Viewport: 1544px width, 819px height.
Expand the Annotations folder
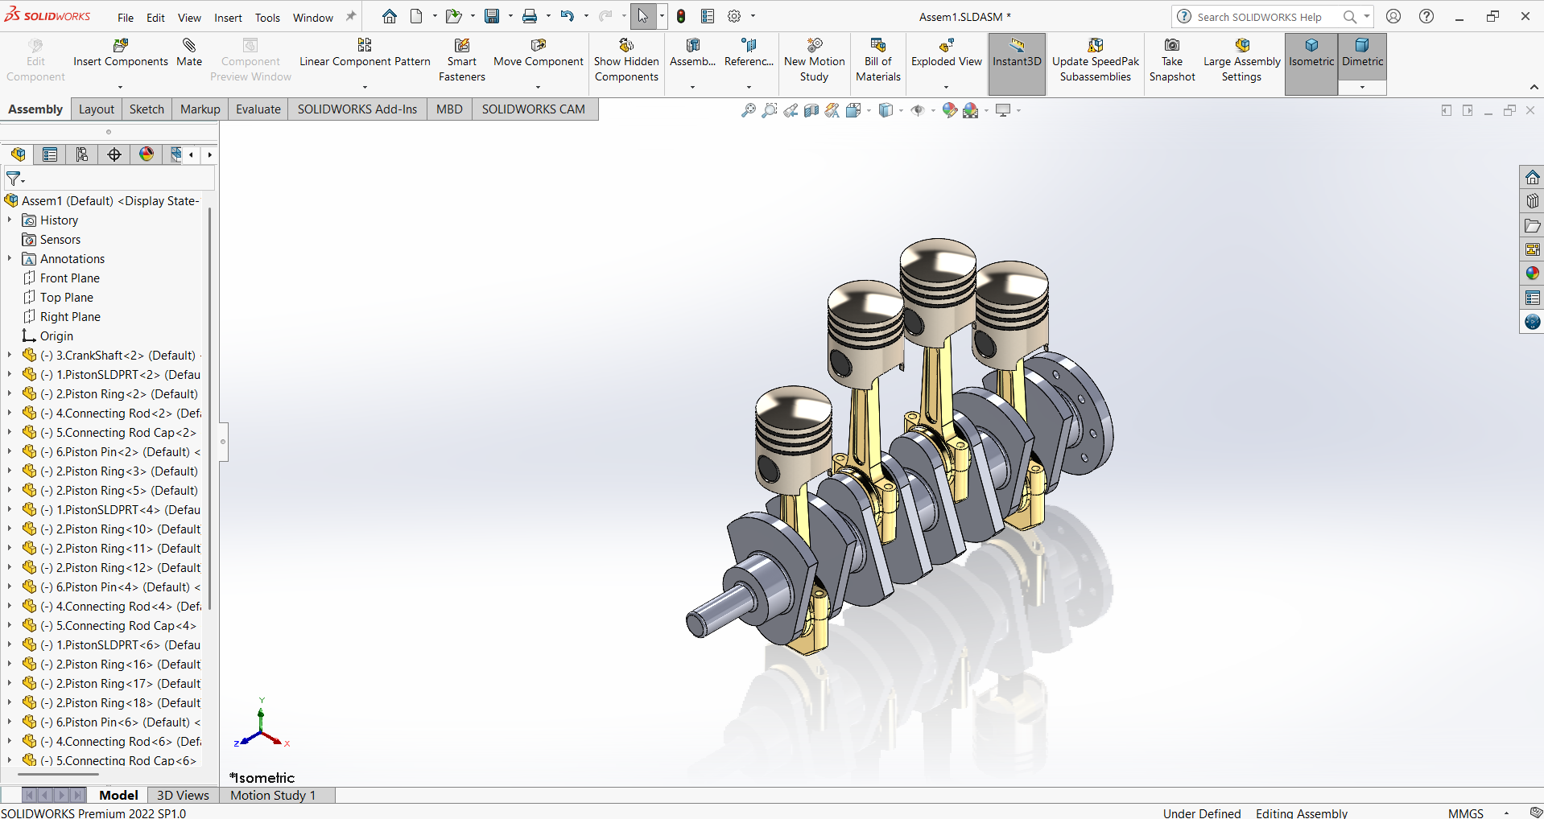(10, 258)
